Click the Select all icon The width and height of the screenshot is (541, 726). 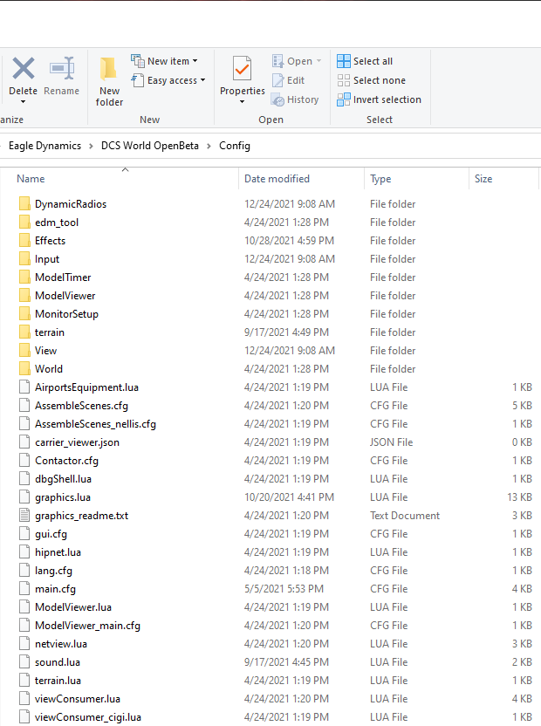(x=344, y=61)
